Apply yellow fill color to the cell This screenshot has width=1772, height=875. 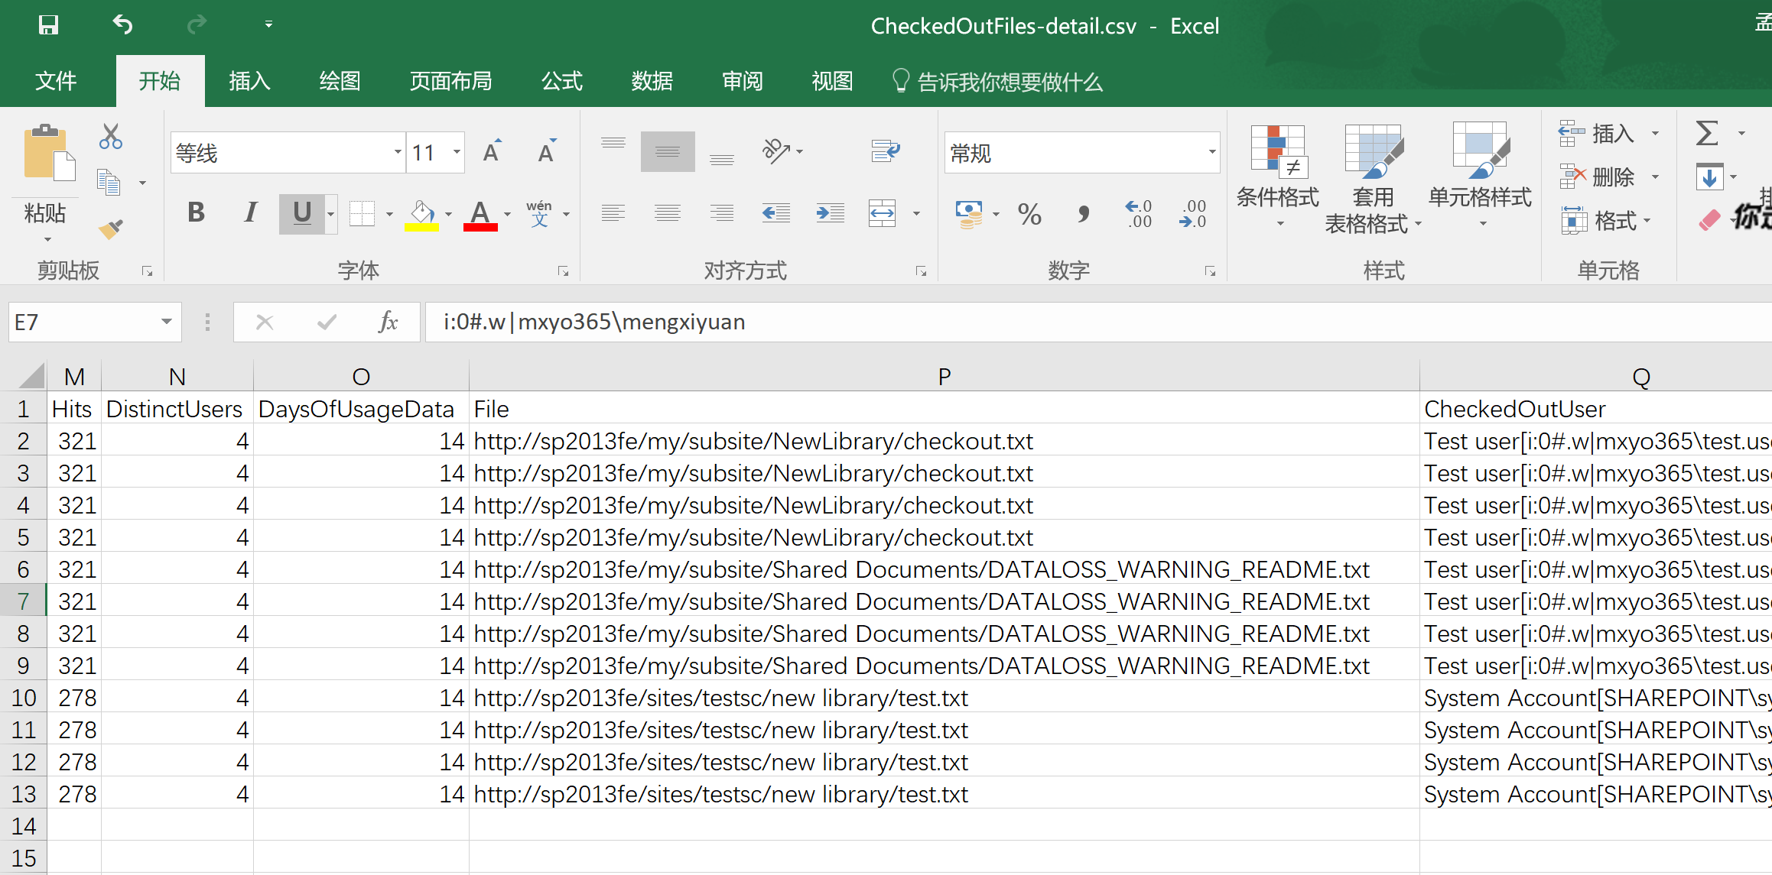(x=421, y=215)
